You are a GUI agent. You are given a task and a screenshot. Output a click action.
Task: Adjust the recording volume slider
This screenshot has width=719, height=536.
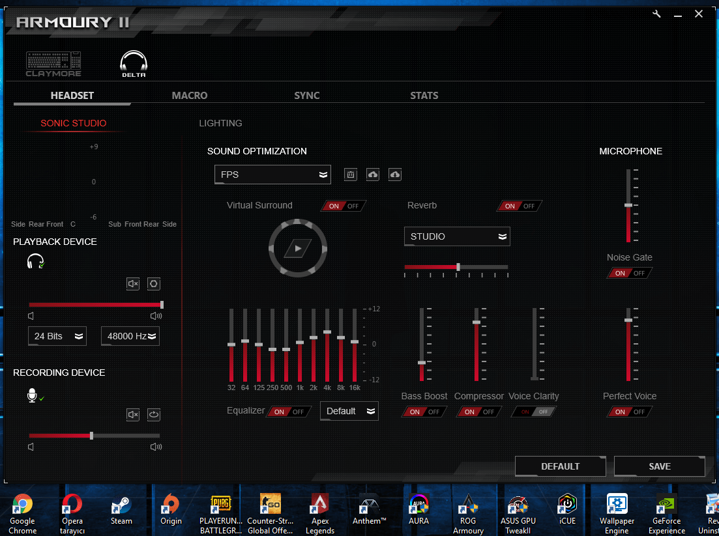pos(94,436)
